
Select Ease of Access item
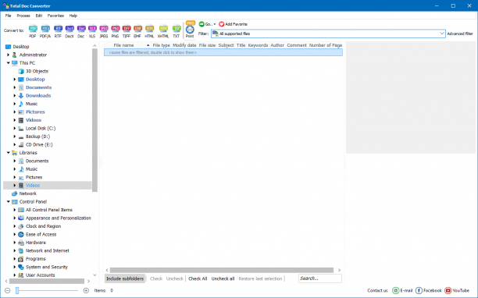coord(41,234)
